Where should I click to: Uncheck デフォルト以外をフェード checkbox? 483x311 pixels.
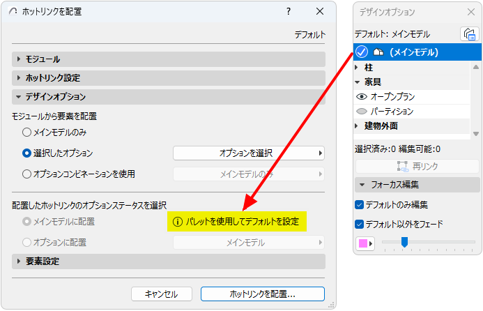pos(359,224)
